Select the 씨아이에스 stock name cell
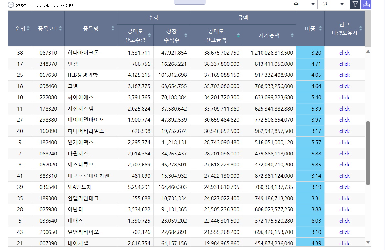The image size is (385, 250). (x=91, y=97)
